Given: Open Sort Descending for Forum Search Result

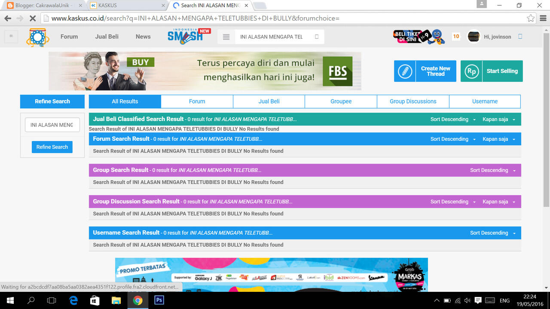Looking at the screenshot, I should pyautogui.click(x=453, y=139).
